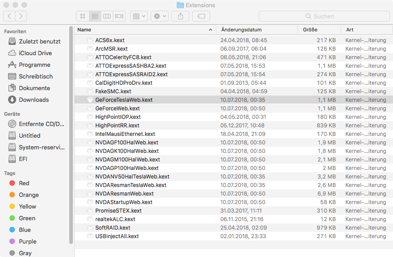This screenshot has height=257, width=393.
Task: Toggle the Name sort direction arrow
Action: coord(210,30)
